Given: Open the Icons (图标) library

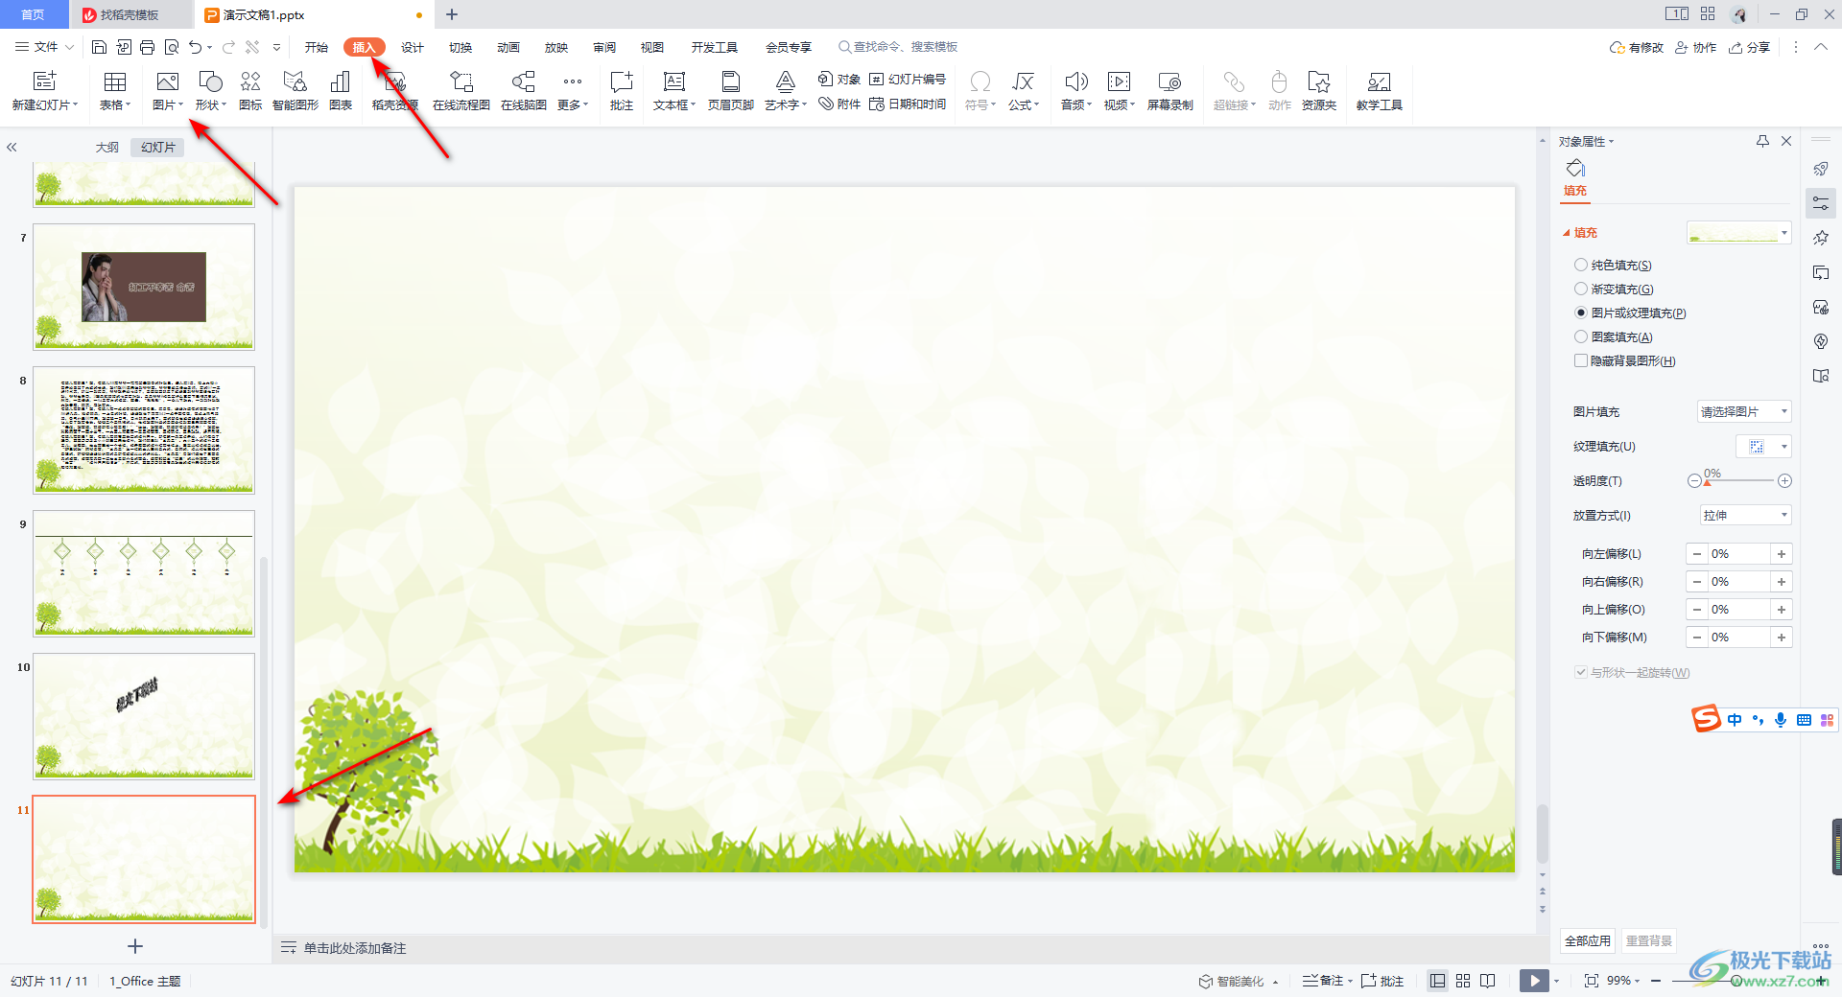Looking at the screenshot, I should tap(250, 91).
